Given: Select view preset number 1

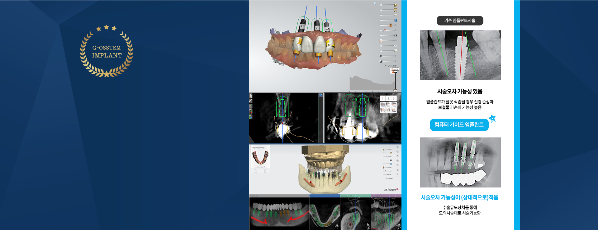Looking at the screenshot, I should coord(382,98).
